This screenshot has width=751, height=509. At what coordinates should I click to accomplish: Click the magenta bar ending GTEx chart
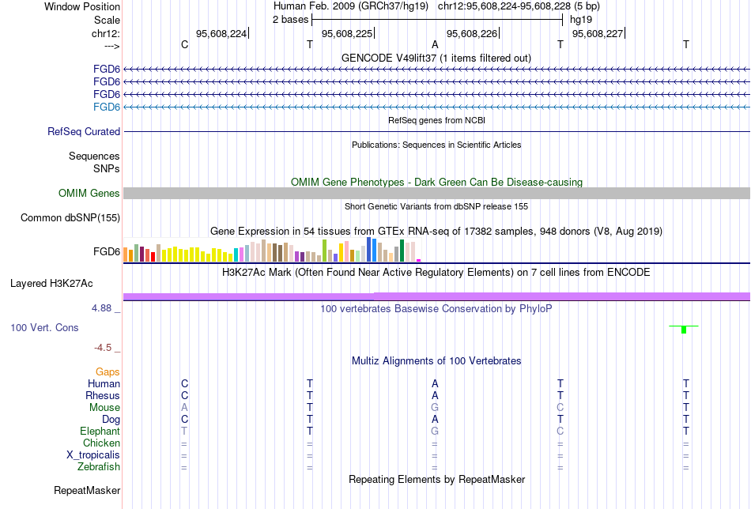click(x=419, y=261)
